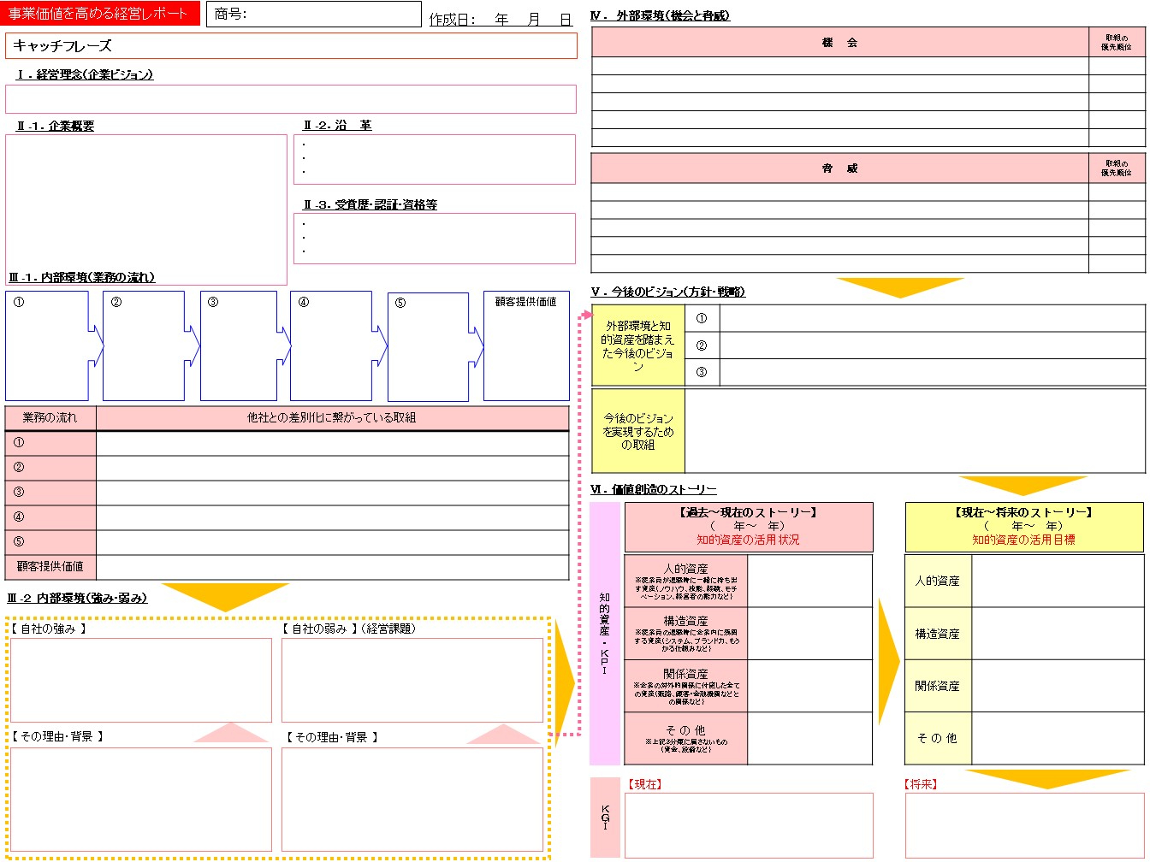
Task: Click the orange arrow below the 脅威 table
Action: 900,287
